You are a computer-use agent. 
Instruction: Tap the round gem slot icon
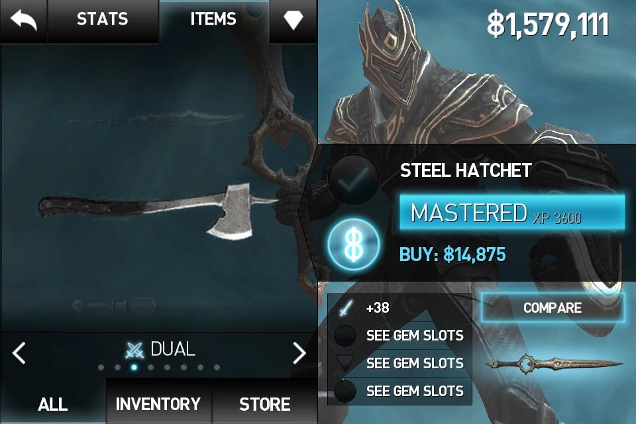[x=344, y=335]
